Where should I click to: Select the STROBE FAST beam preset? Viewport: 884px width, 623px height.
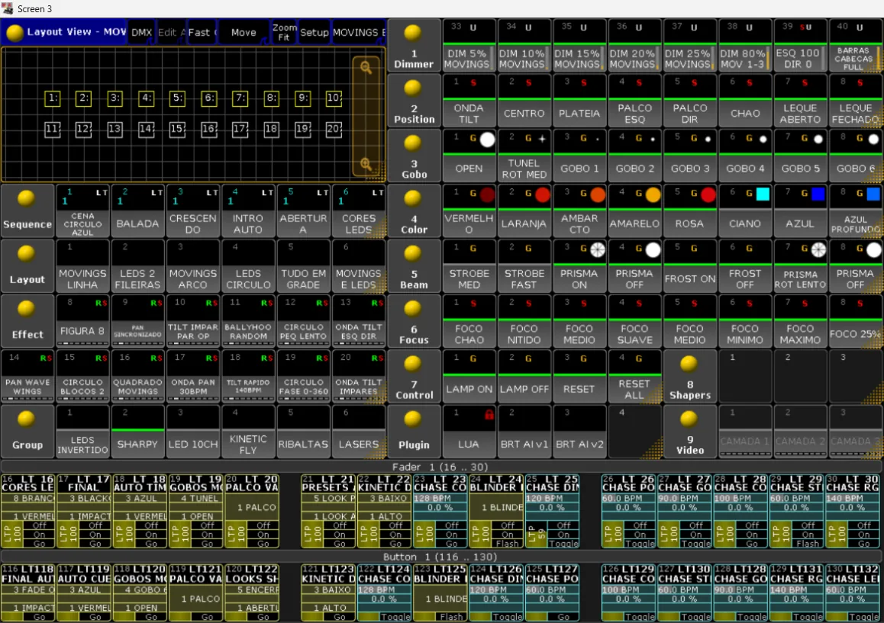click(x=524, y=266)
